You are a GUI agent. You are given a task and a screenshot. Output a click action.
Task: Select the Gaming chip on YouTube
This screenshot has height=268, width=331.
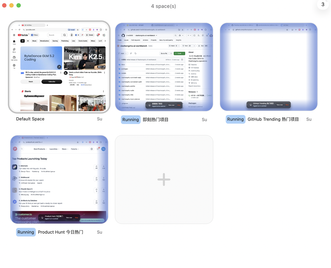[55, 41]
